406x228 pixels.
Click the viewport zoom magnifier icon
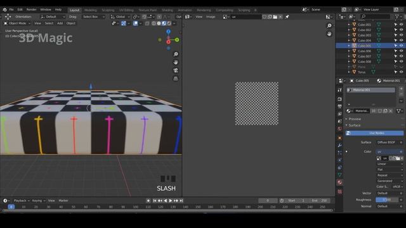[x=176, y=54]
